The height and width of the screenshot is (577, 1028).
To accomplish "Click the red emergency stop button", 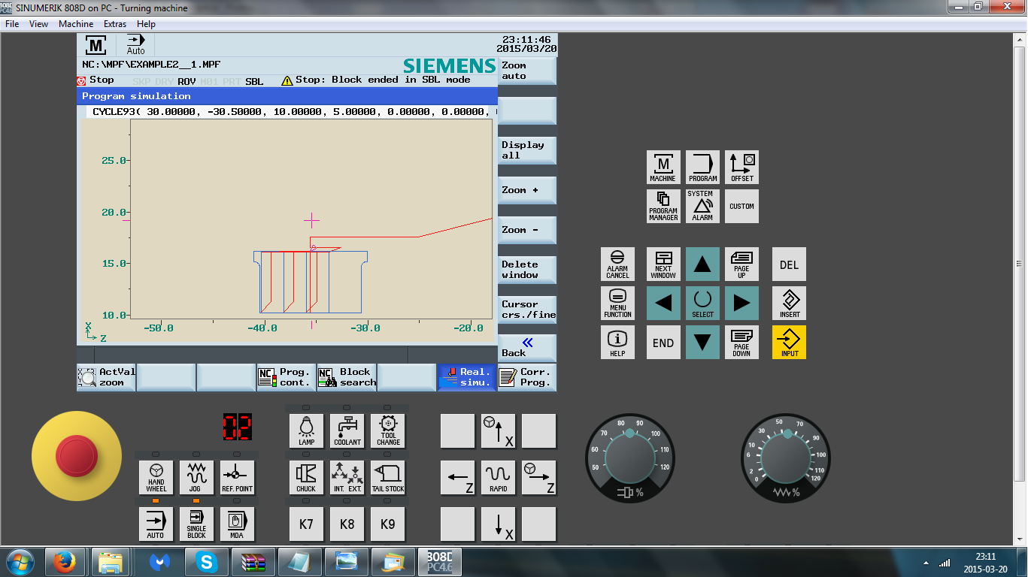I will pyautogui.click(x=76, y=455).
